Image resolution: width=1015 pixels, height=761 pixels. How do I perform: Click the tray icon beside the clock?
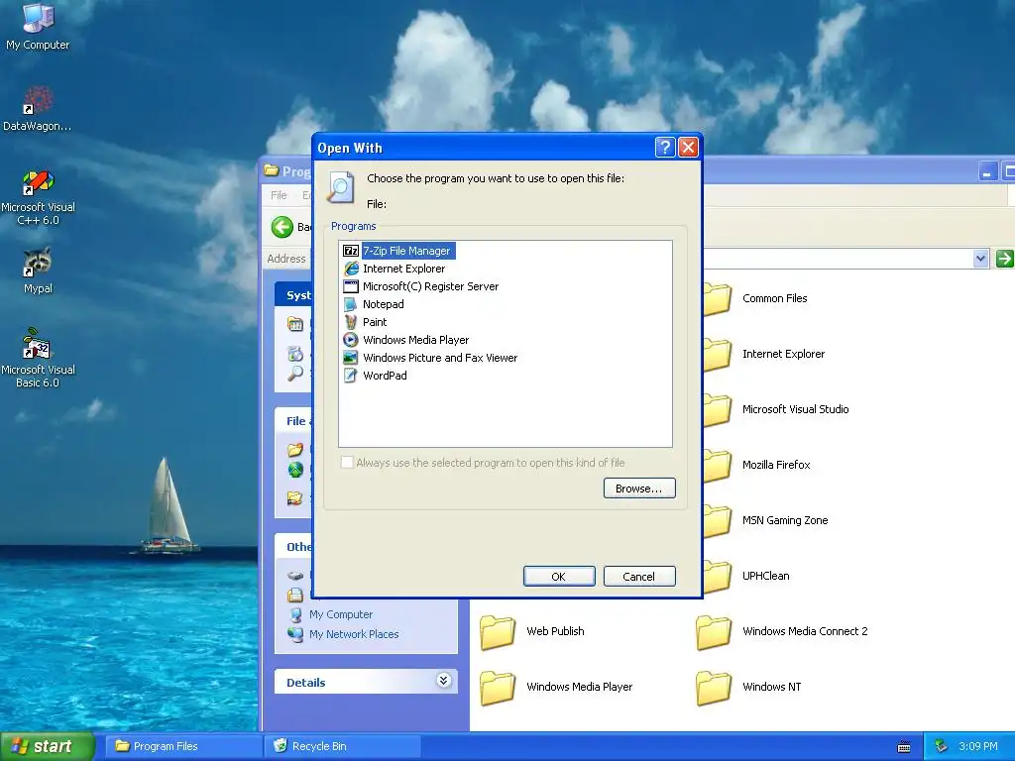tap(942, 746)
